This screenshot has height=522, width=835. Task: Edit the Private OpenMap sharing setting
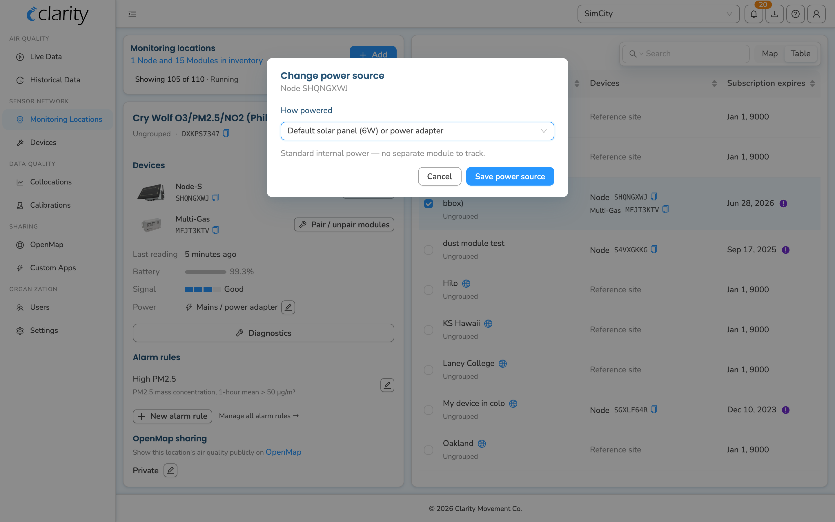[x=170, y=470]
